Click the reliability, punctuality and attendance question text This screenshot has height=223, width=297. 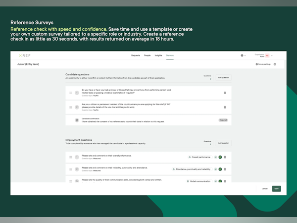[x=114, y=168]
